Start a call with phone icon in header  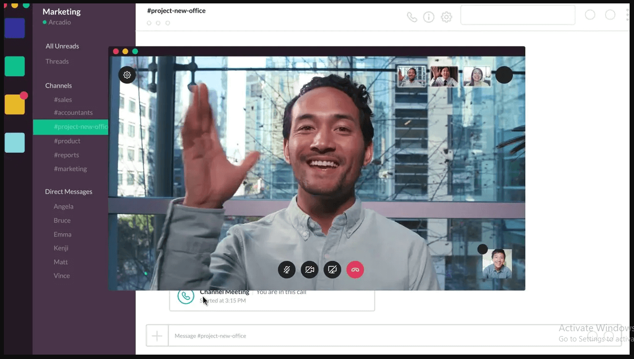412,18
